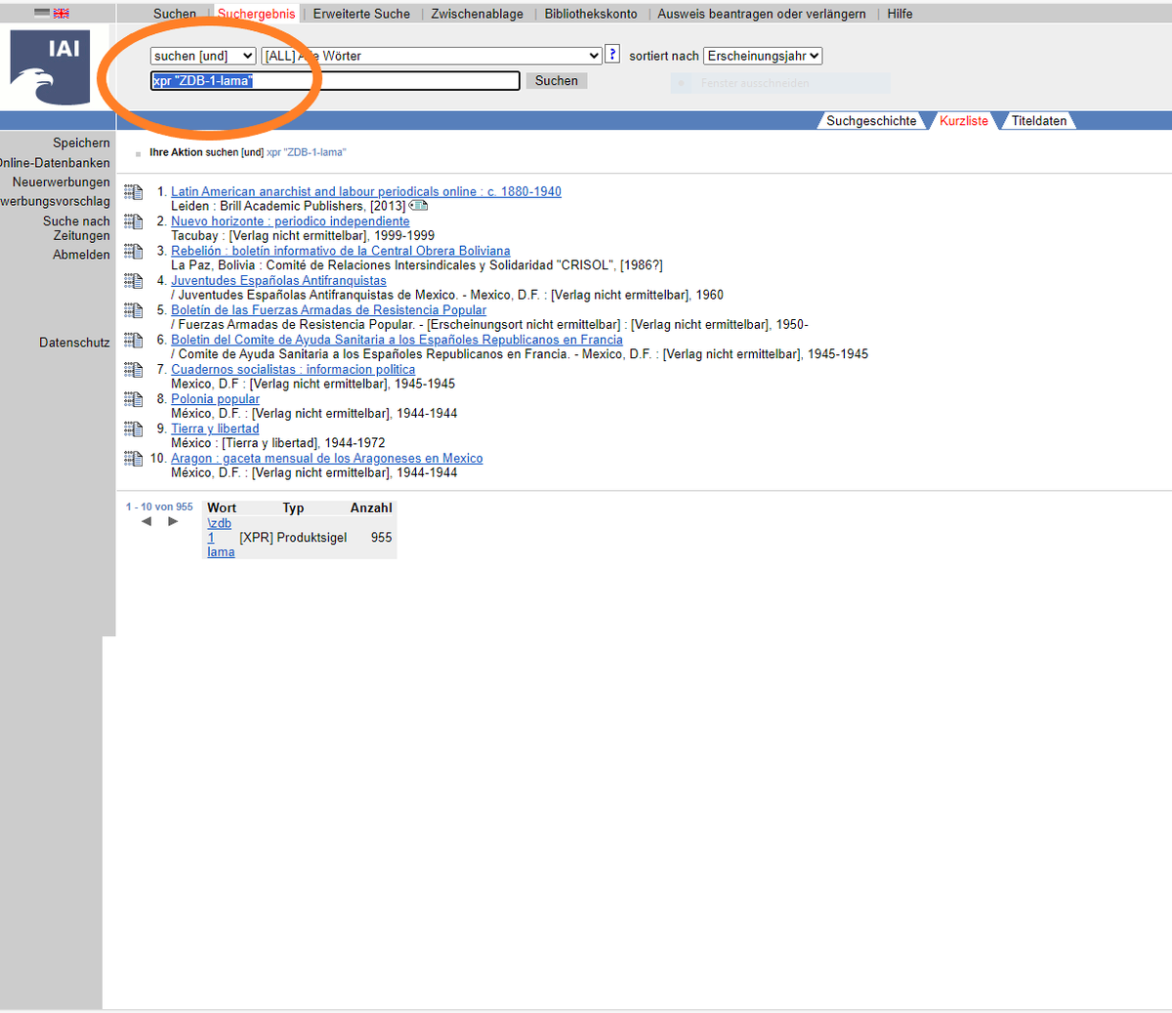Click the record icon beside Aragon result
The height and width of the screenshot is (1013, 1172).
(x=134, y=459)
